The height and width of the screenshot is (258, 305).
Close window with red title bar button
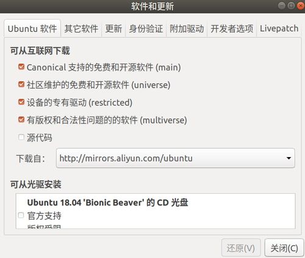301,6
